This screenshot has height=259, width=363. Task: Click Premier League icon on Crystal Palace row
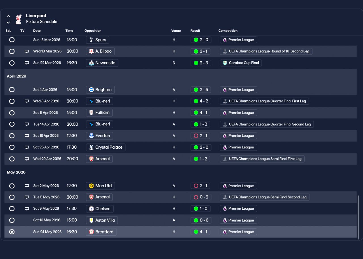click(225, 147)
